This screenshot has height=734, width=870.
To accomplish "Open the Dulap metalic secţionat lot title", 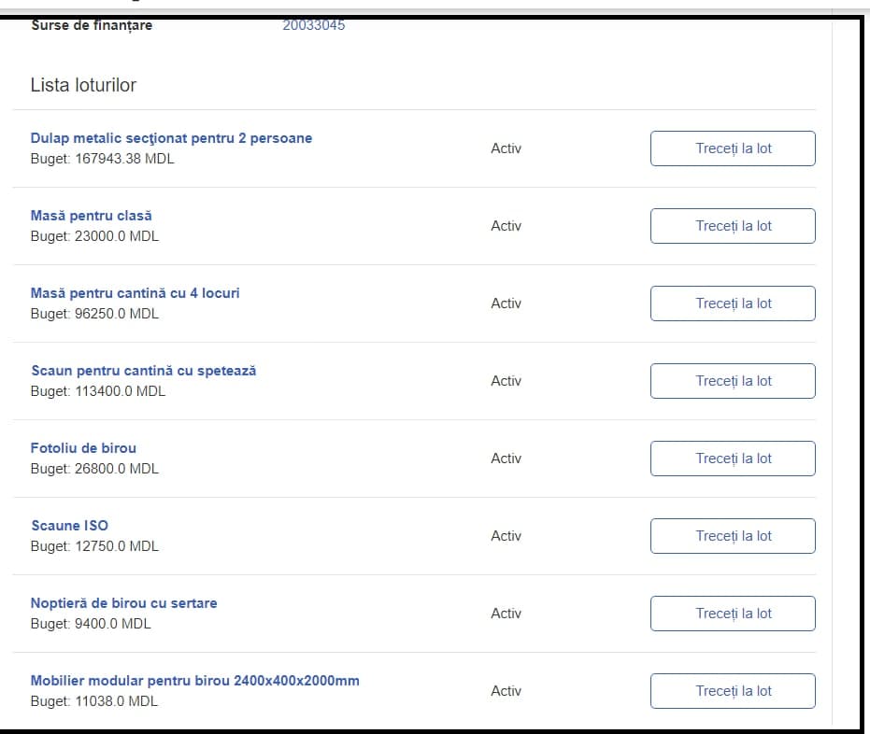I will pos(171,138).
